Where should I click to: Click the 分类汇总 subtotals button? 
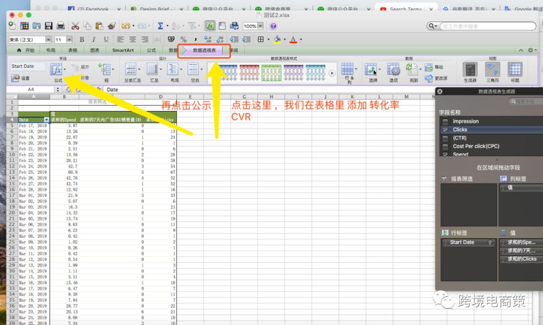[132, 73]
